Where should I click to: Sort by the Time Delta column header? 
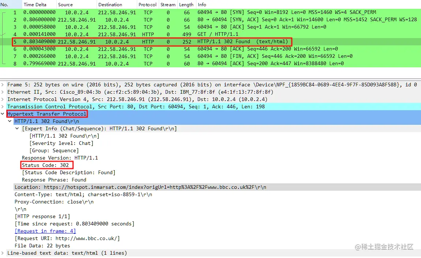click(39, 4)
